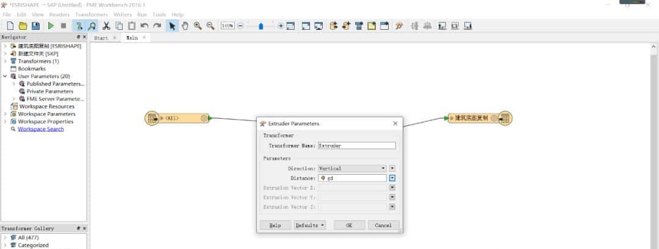Click the writer feature type gear icon
The height and width of the screenshot is (249, 659).
(x=494, y=118)
